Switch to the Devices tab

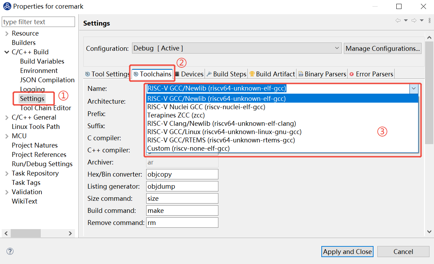189,74
